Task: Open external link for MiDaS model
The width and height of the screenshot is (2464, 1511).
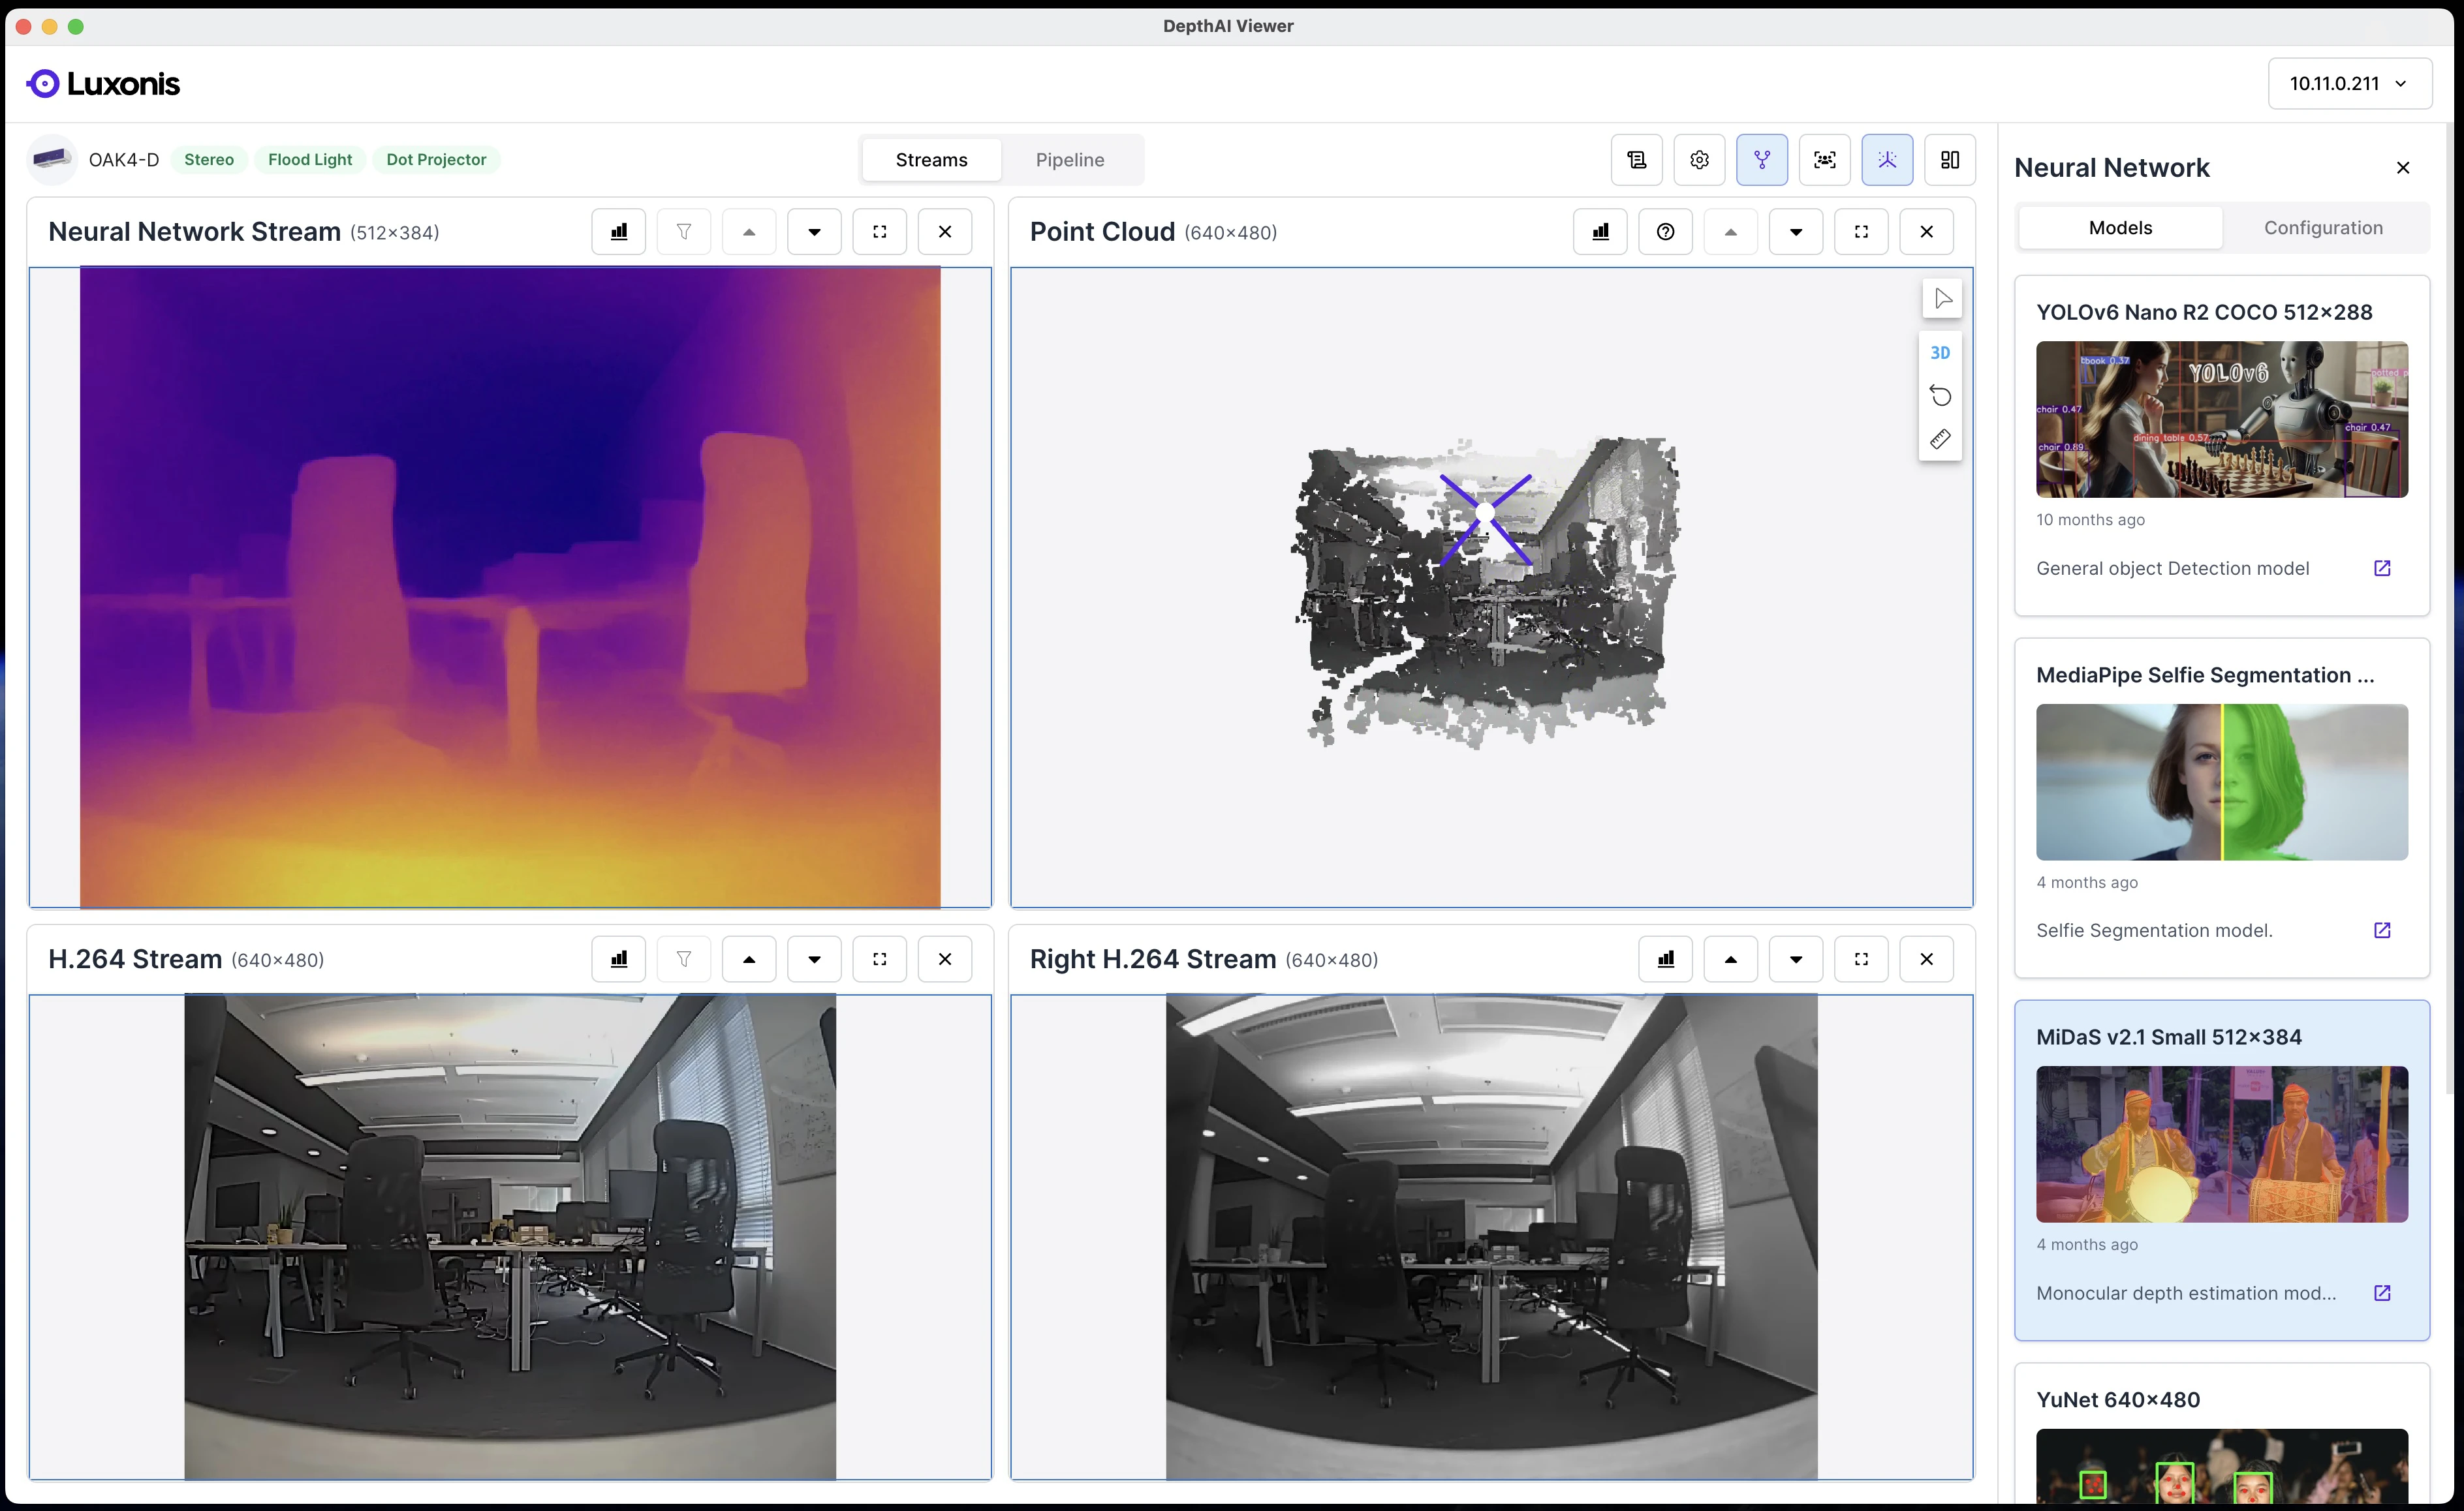Action: [2382, 1293]
